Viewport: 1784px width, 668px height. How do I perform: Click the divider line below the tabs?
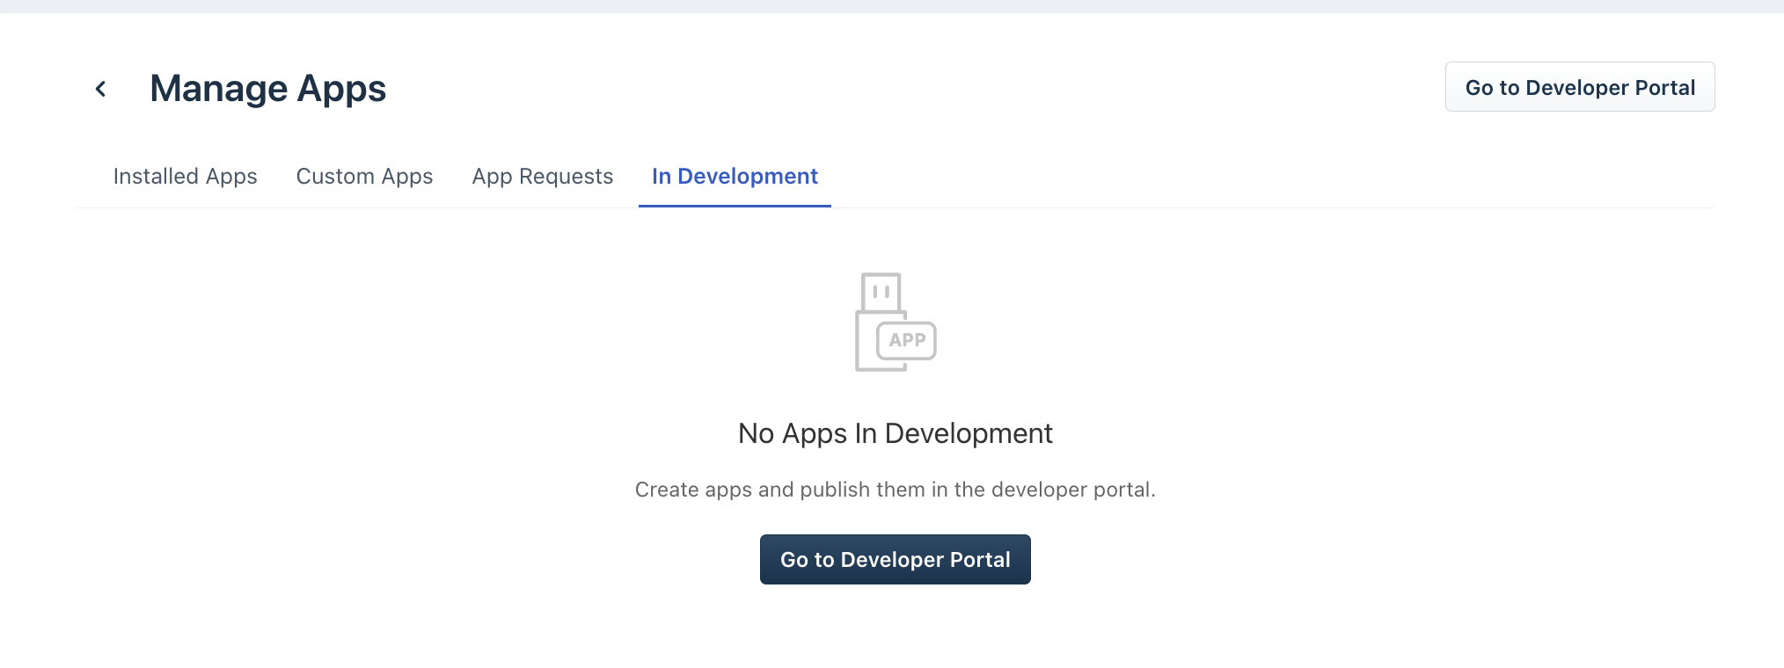point(1232,207)
